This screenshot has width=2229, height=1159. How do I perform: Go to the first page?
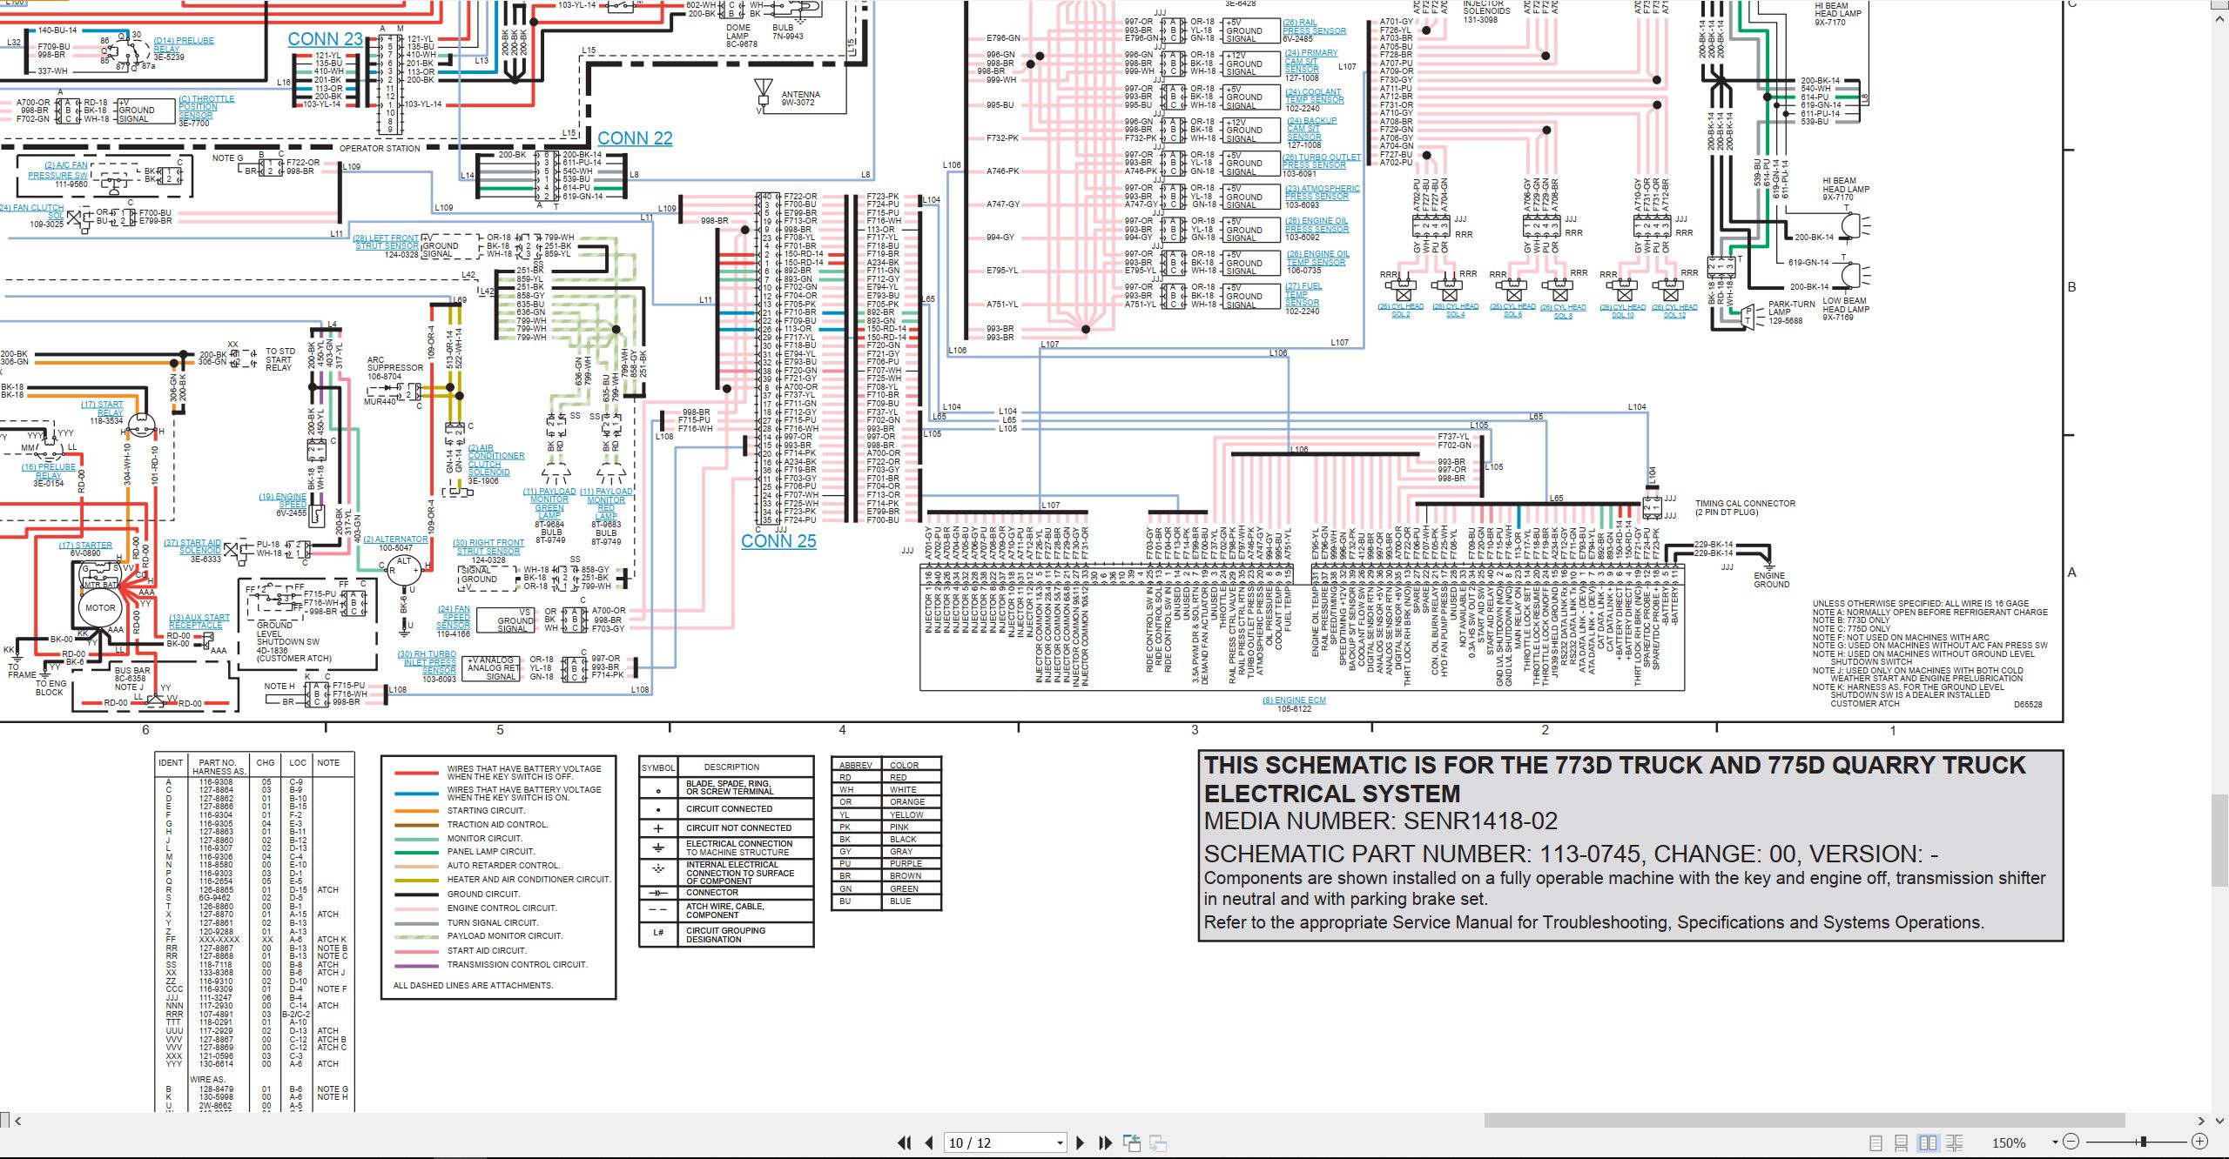click(905, 1142)
